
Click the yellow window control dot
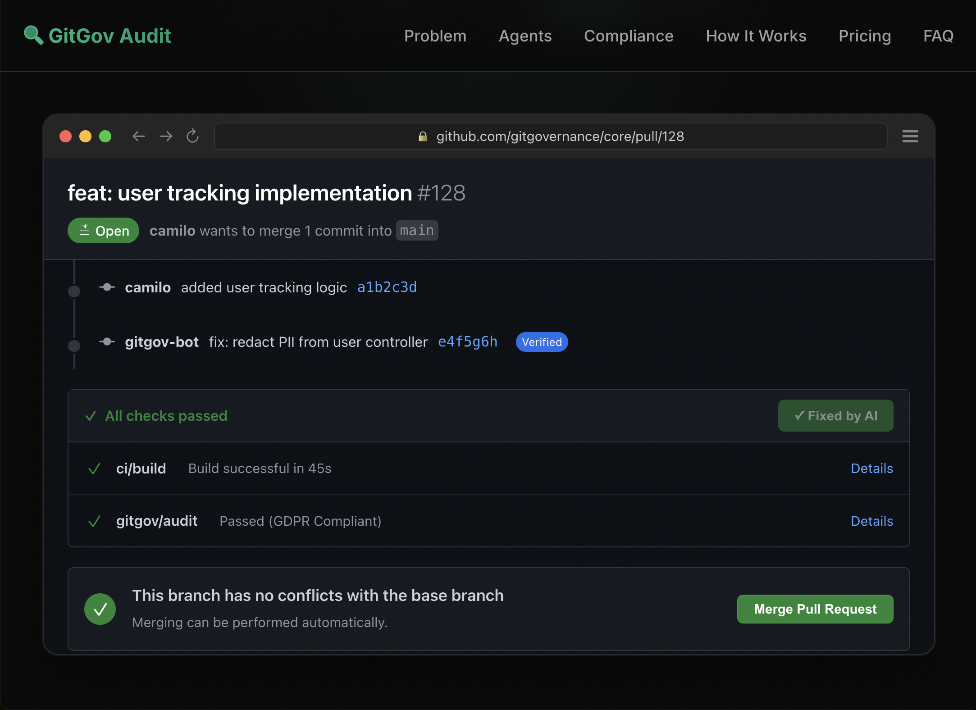(x=85, y=136)
